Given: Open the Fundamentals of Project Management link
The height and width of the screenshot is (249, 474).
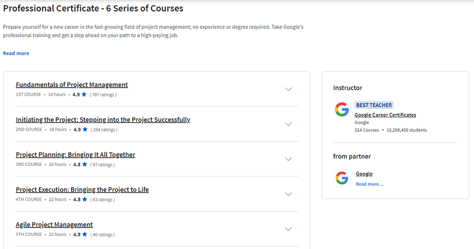Looking at the screenshot, I should (72, 85).
